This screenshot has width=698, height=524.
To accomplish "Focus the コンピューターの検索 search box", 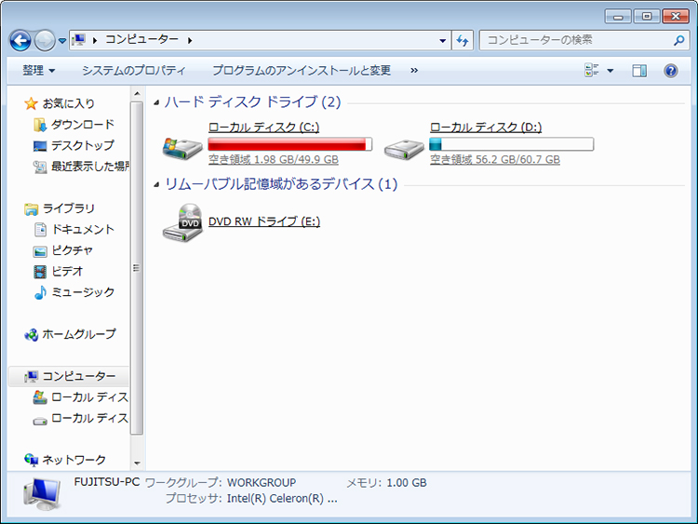I will pos(577,40).
